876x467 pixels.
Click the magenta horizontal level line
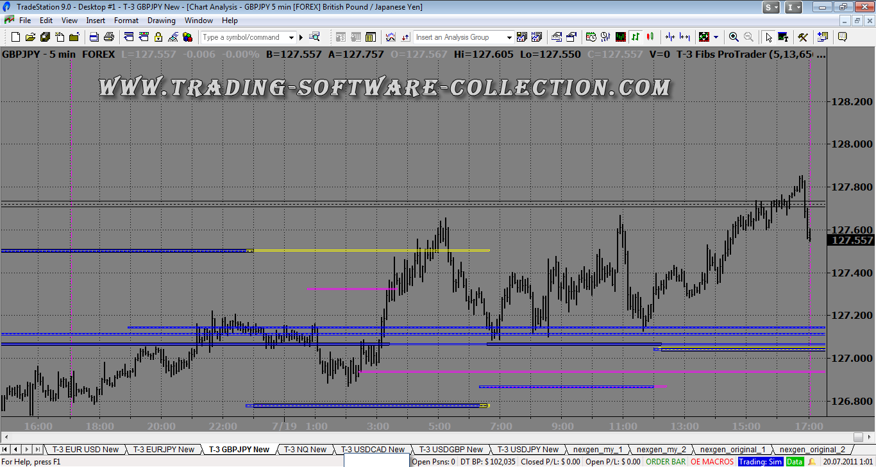(x=577, y=371)
